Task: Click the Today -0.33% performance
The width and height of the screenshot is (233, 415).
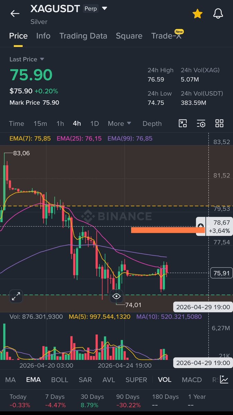Action: pyautogui.click(x=20, y=401)
